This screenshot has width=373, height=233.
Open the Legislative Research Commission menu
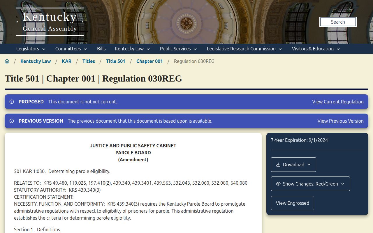pos(244,49)
